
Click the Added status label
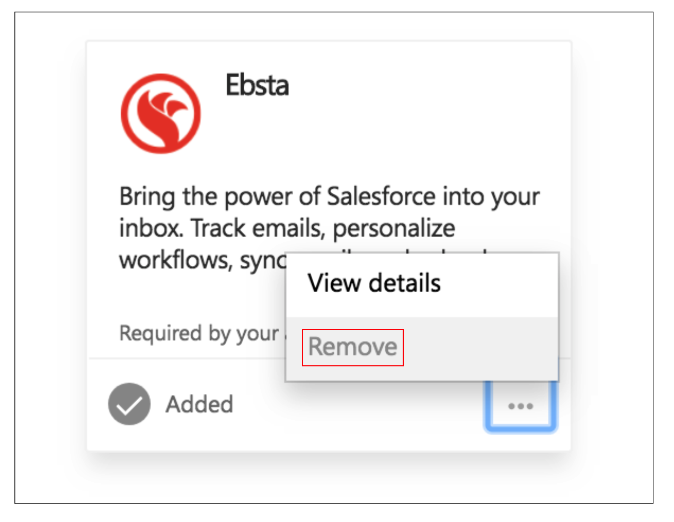(199, 404)
